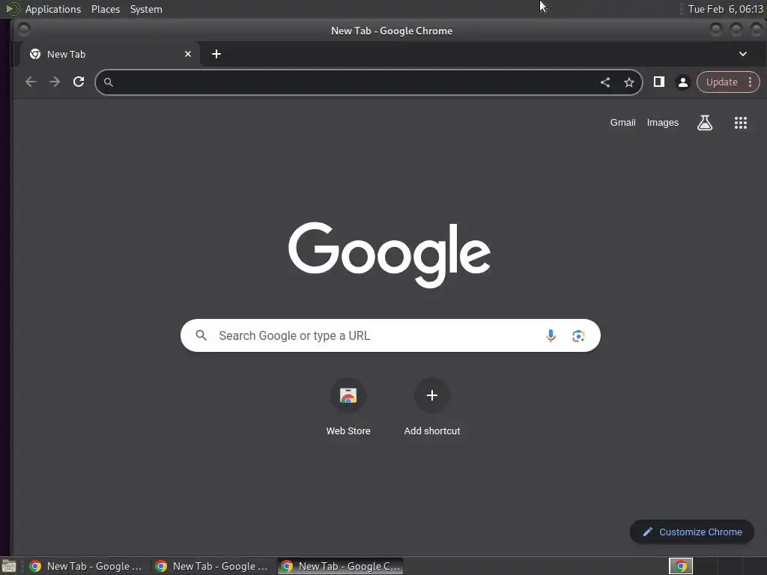
Task: Open the Chrome three-dot menu
Action: coord(750,82)
